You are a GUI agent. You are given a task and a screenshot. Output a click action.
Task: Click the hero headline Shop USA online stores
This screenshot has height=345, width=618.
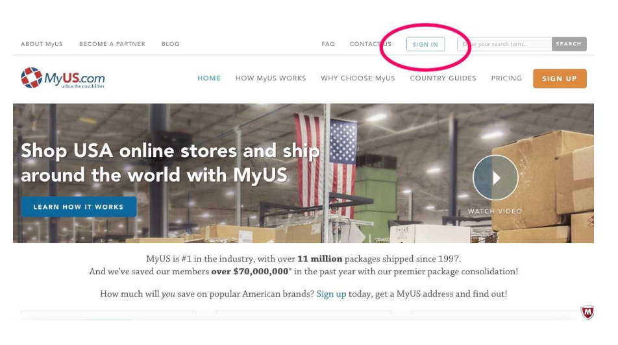[170, 163]
